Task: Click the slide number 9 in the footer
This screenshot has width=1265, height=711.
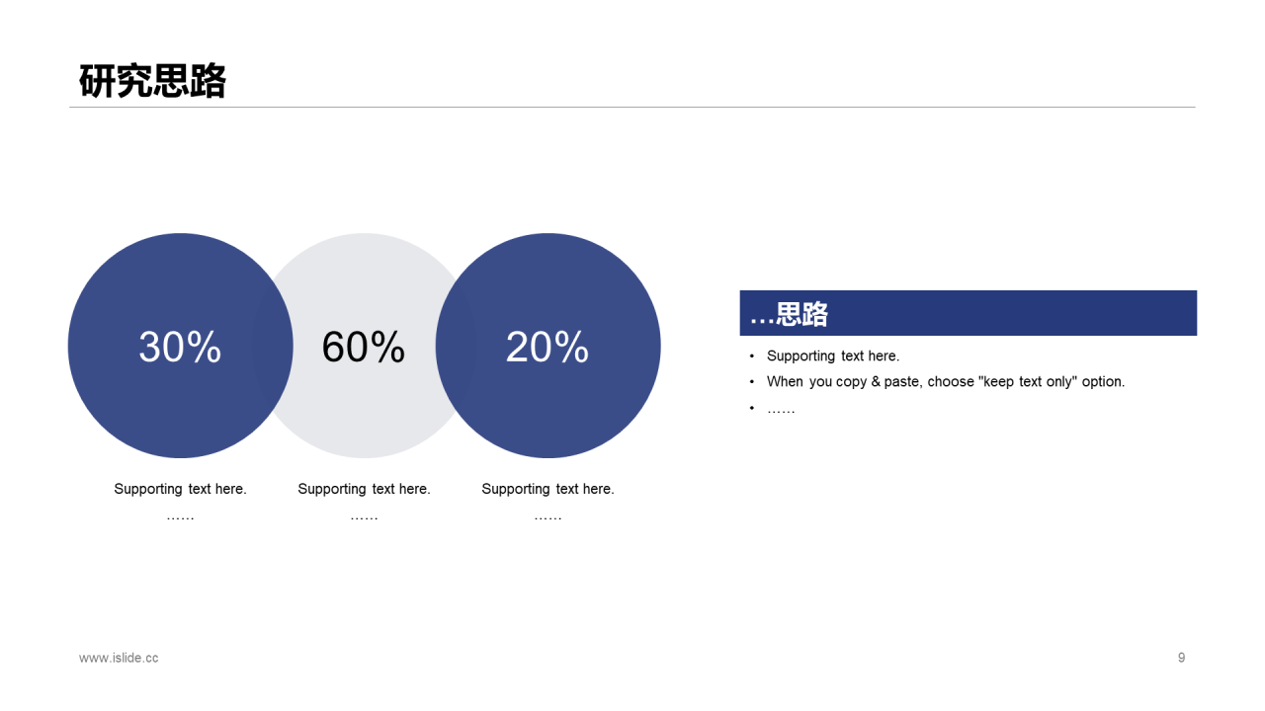Action: [x=1181, y=658]
